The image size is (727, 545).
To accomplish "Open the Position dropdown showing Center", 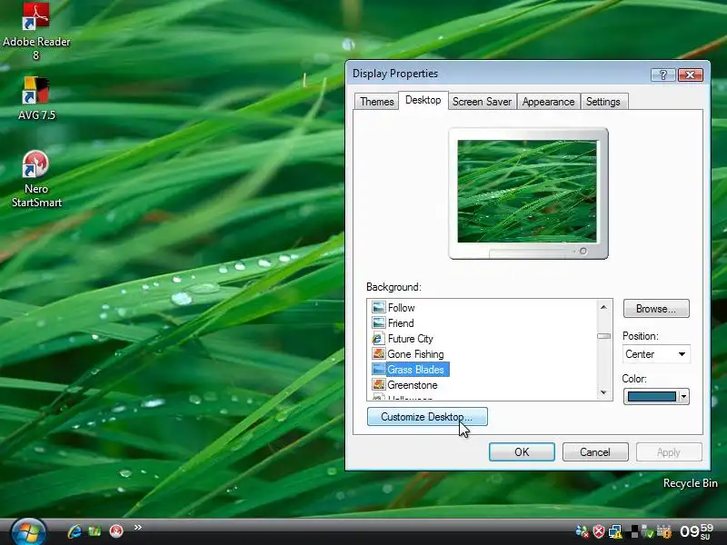I will point(655,354).
